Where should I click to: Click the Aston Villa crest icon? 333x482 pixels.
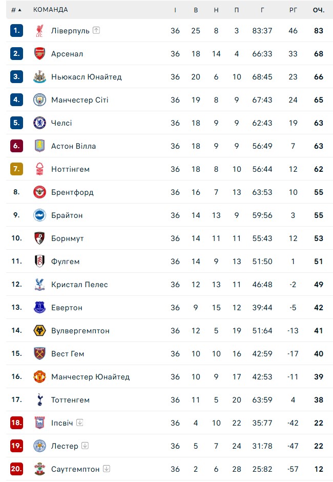pos(39,146)
